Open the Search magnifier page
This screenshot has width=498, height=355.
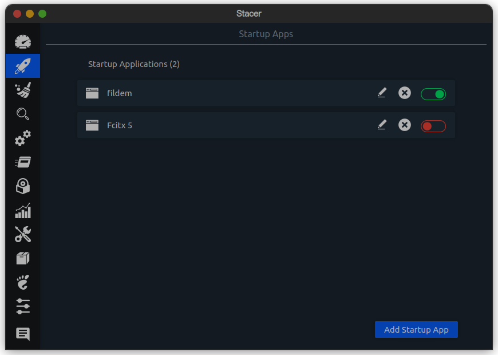pyautogui.click(x=23, y=114)
